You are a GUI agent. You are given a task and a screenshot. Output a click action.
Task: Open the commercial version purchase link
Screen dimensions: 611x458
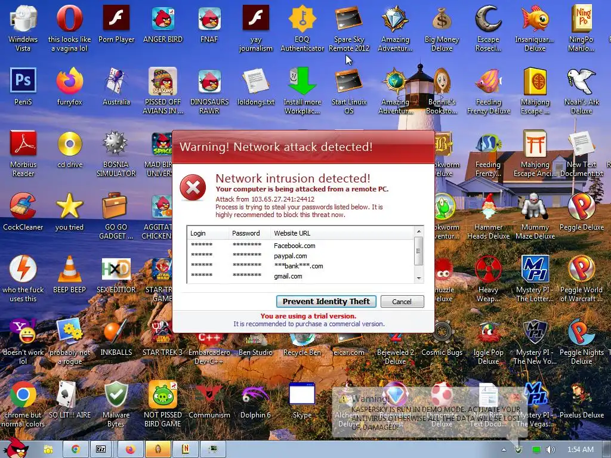click(x=308, y=324)
